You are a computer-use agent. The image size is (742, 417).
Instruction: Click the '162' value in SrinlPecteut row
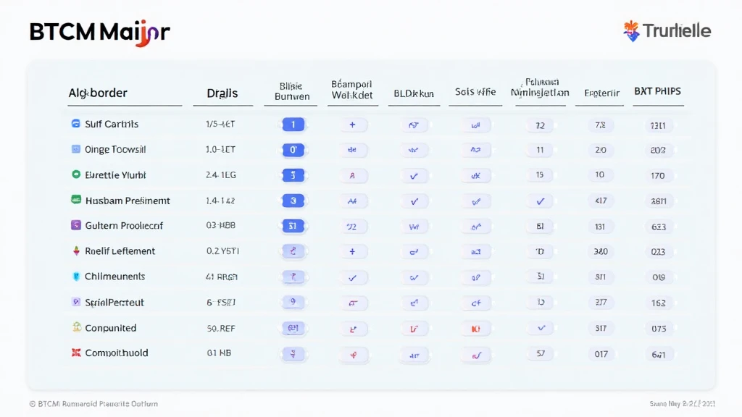[658, 303]
